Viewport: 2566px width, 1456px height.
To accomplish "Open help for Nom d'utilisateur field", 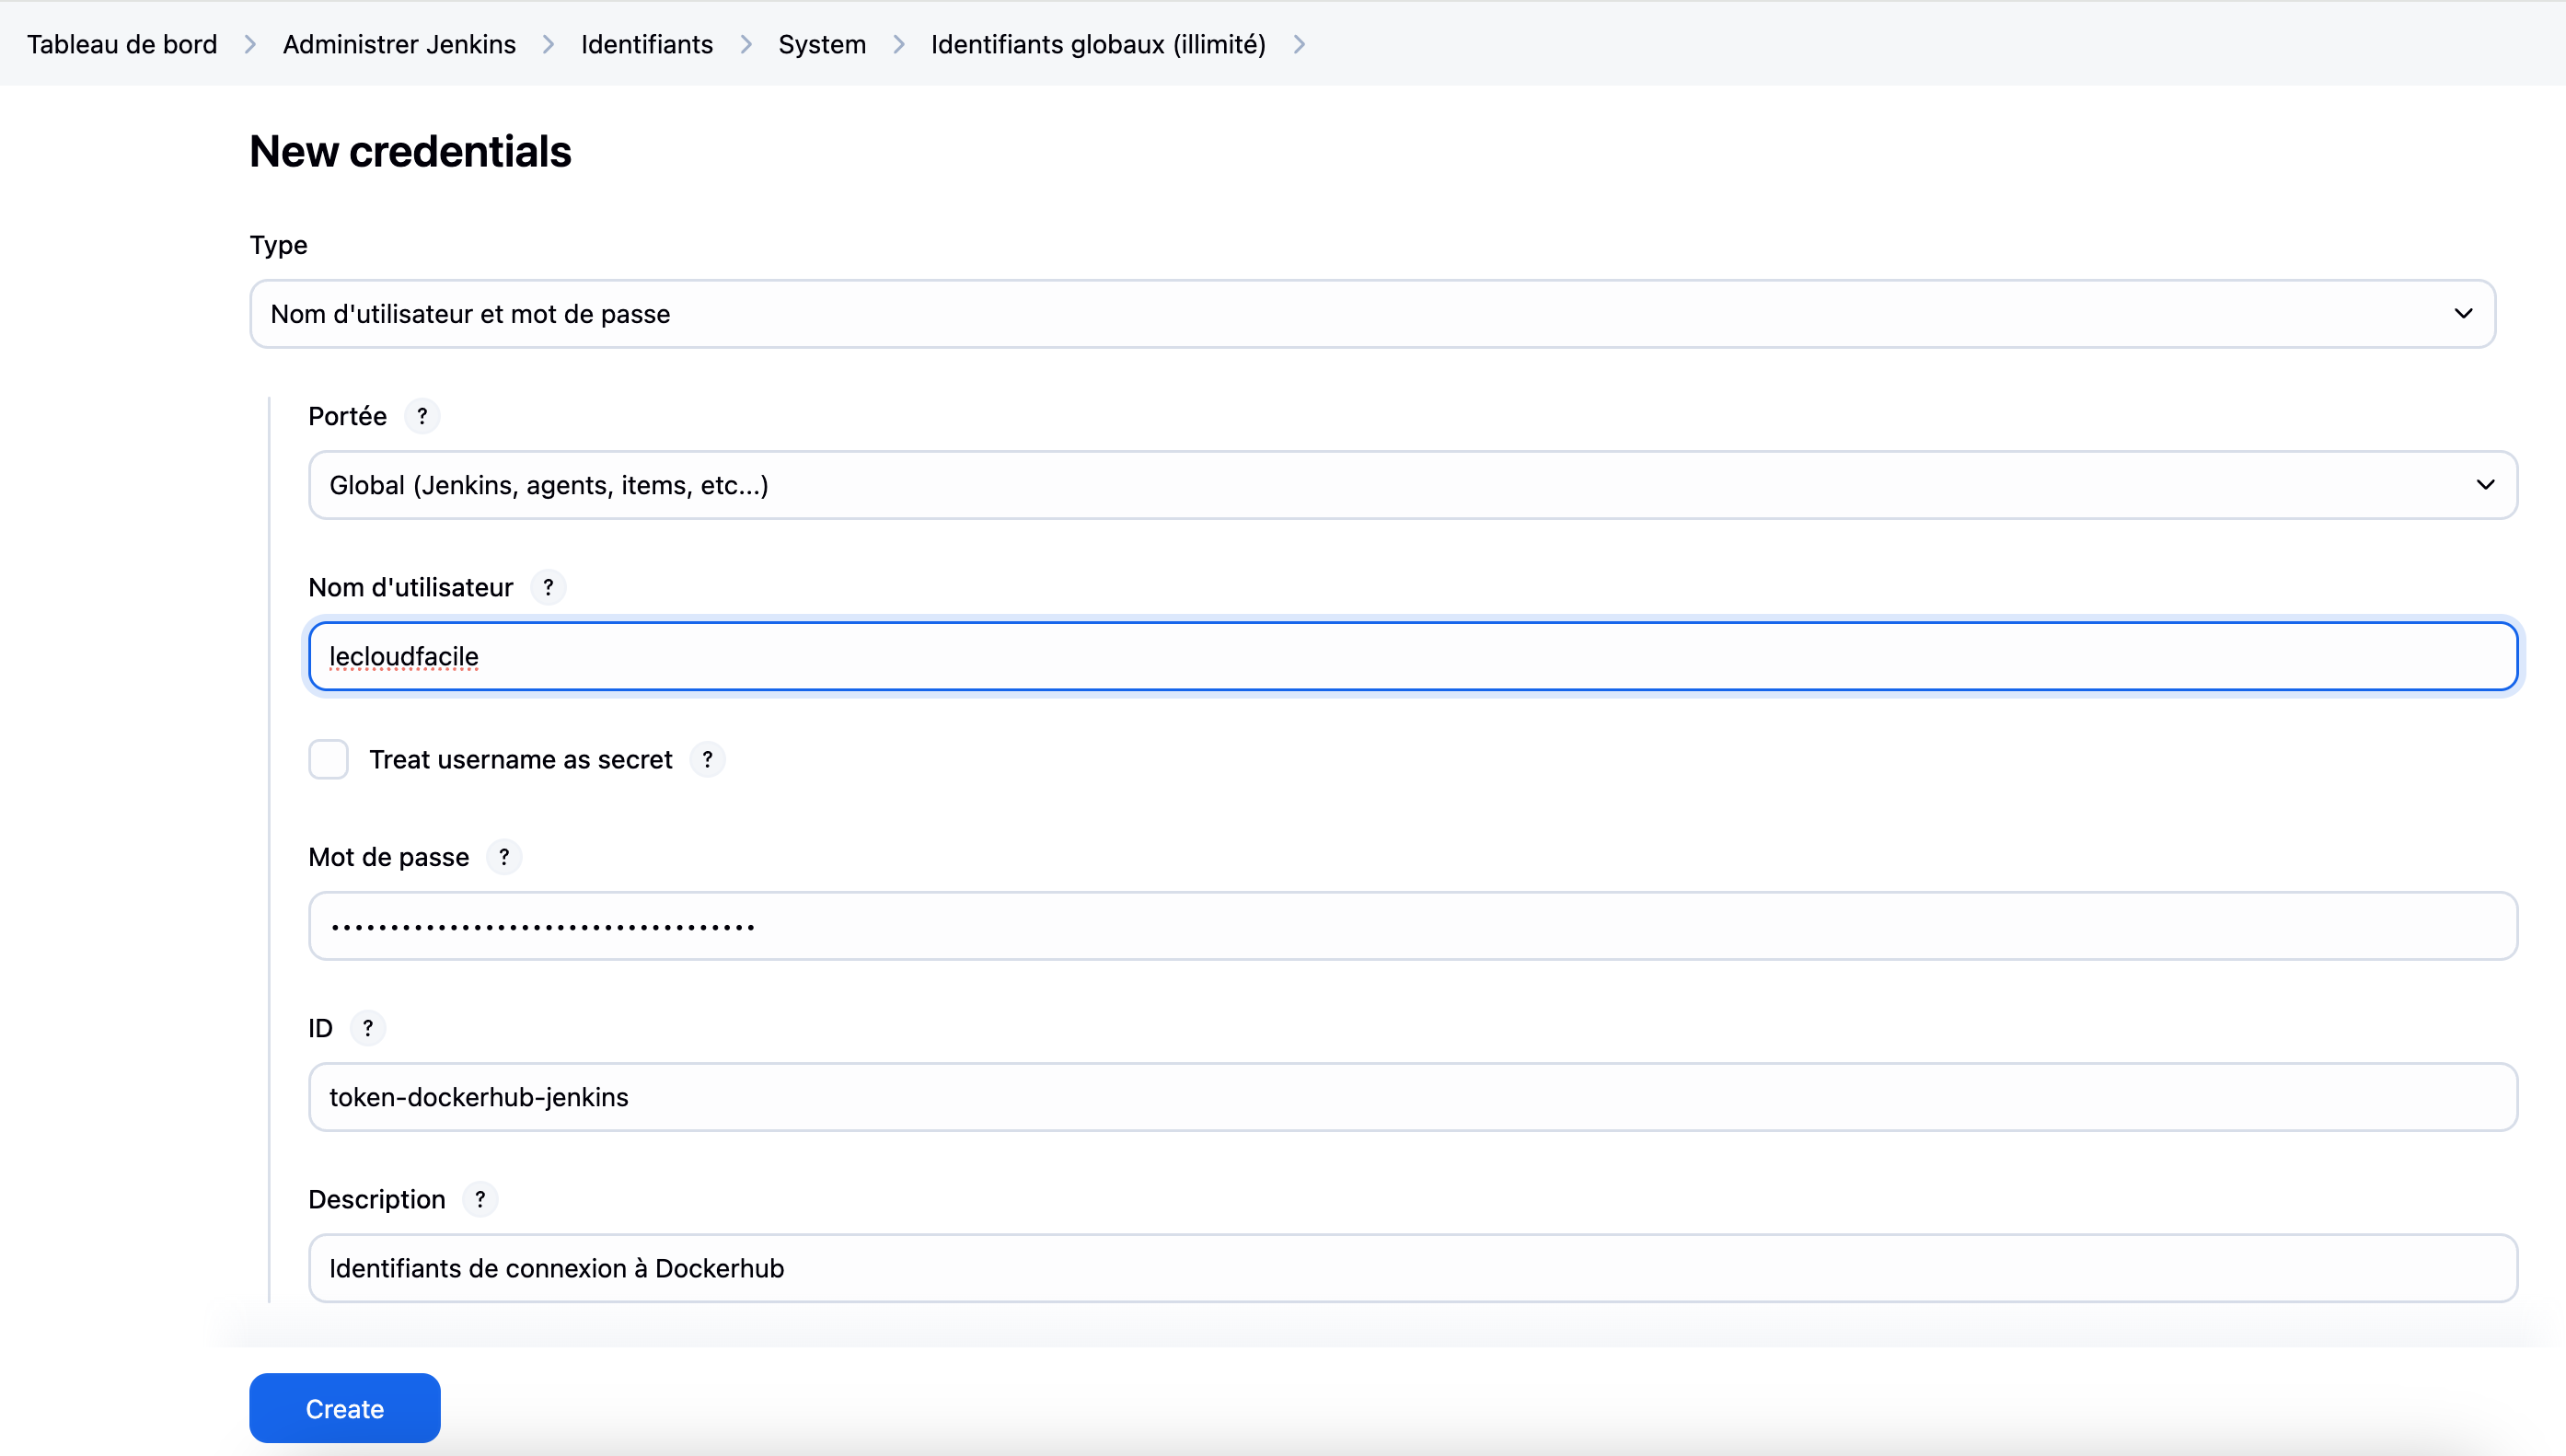I will point(548,587).
